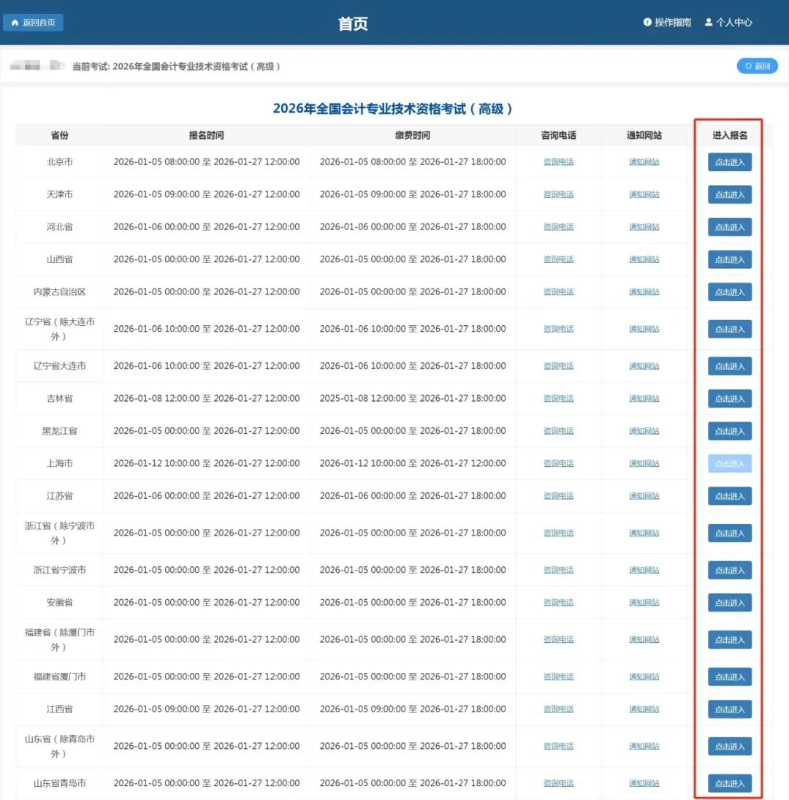Open 通知网站 link for 天津市
This screenshot has width=789, height=800.
pos(644,194)
